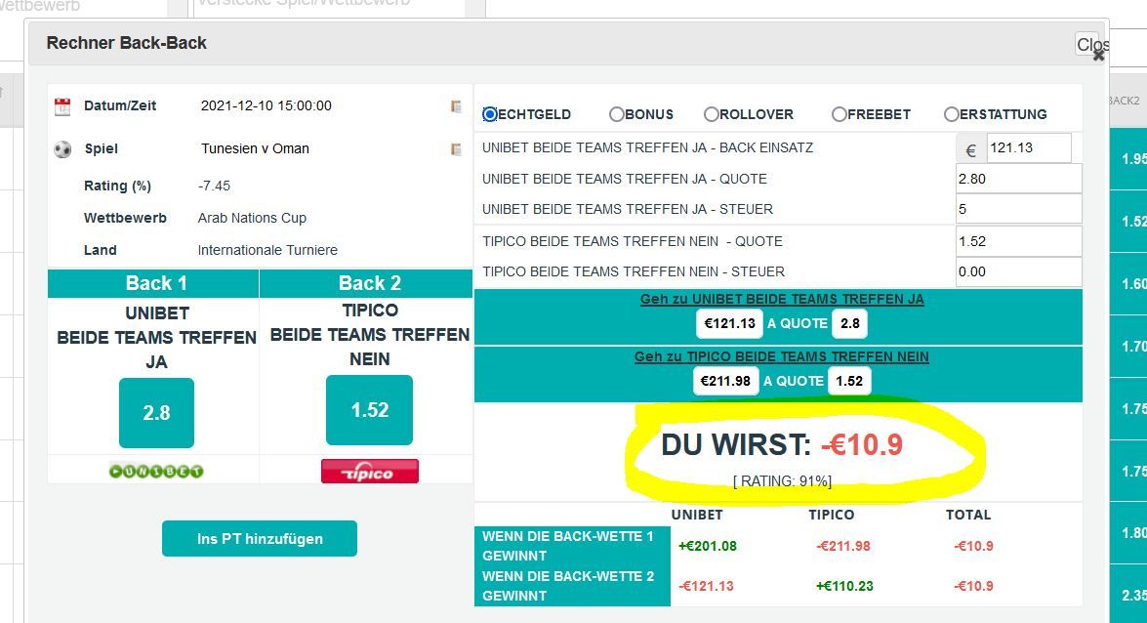Image resolution: width=1147 pixels, height=623 pixels.
Task: Select the Rollover radio option
Action: pyautogui.click(x=711, y=114)
